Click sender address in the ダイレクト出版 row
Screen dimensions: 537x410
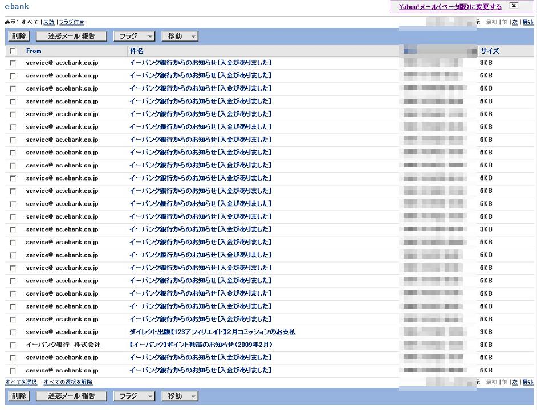[62, 332]
